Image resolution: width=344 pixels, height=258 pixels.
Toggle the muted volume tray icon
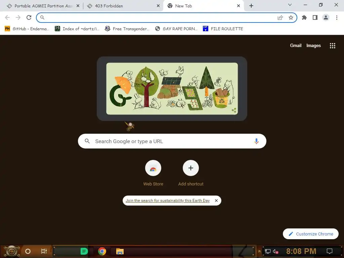pyautogui.click(x=275, y=251)
